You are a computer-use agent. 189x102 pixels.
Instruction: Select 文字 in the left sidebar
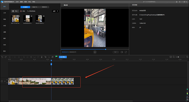(x=5, y=13)
